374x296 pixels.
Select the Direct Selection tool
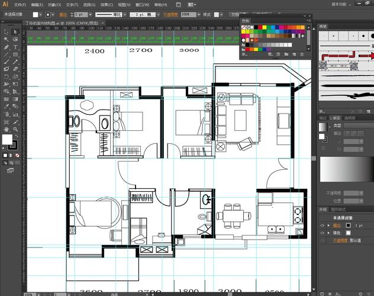click(15, 32)
